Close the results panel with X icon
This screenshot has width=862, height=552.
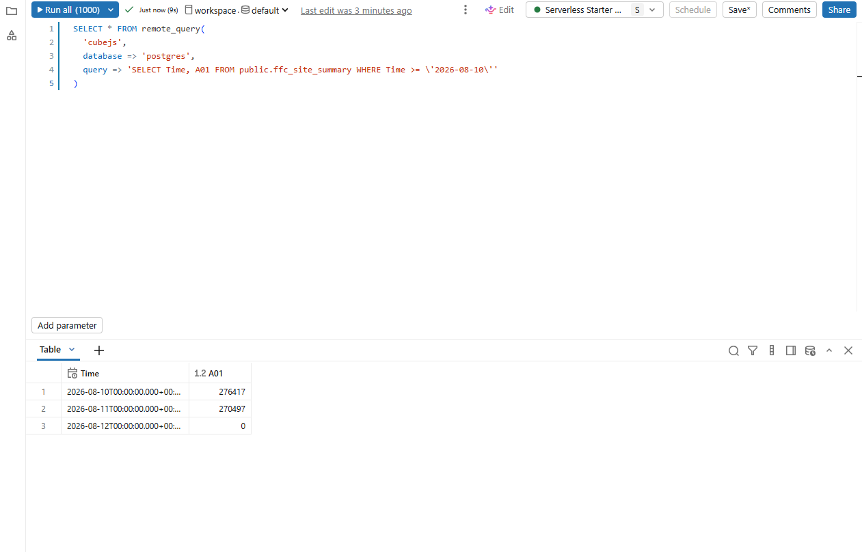pos(848,350)
